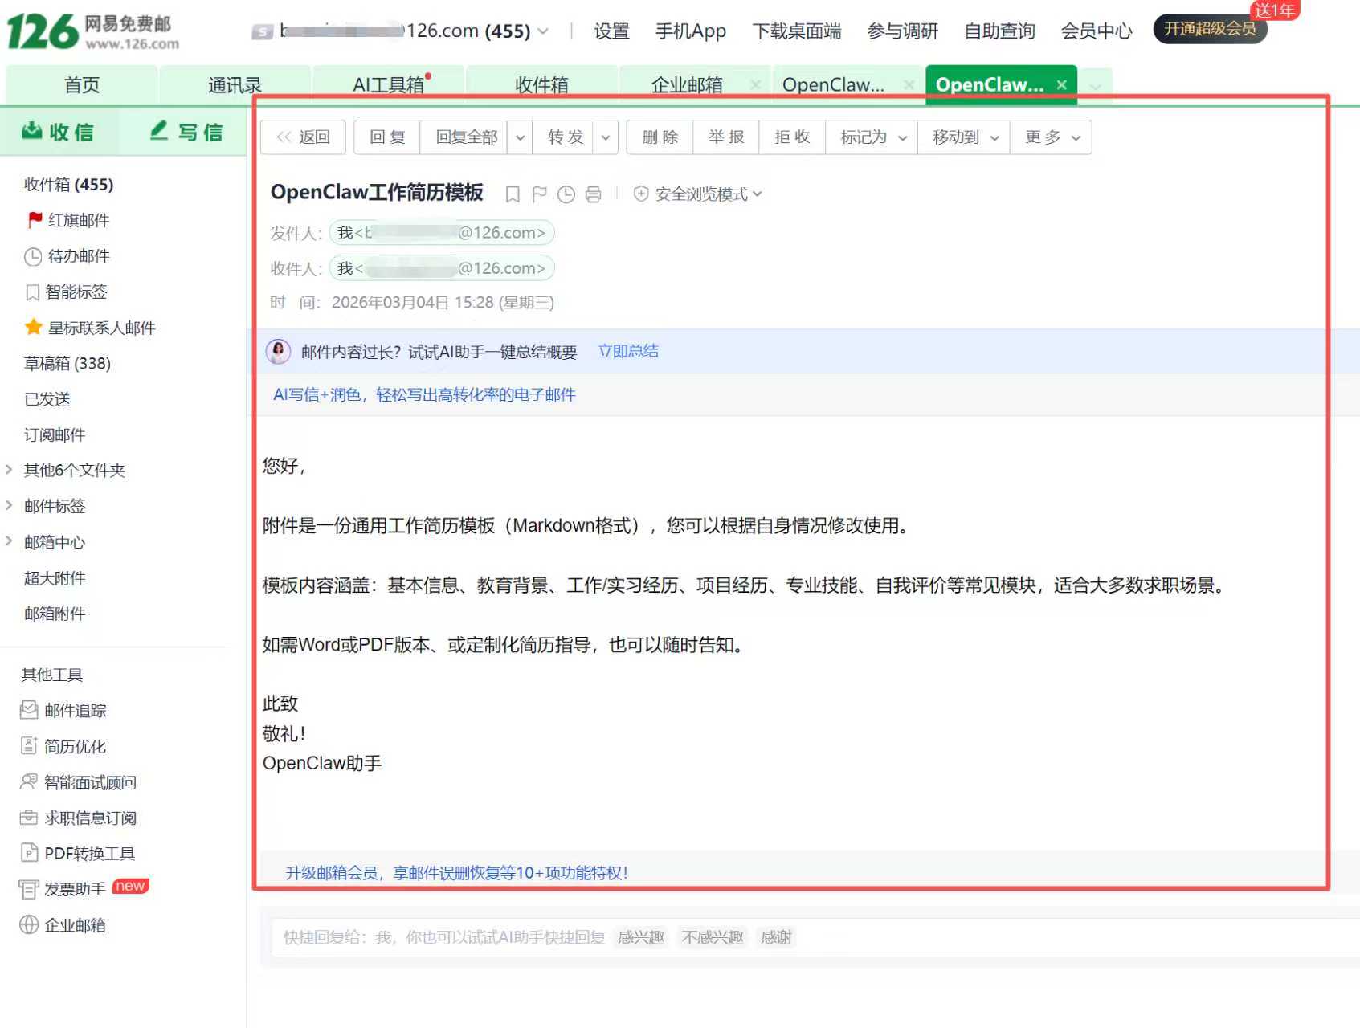The height and width of the screenshot is (1028, 1360).
Task: Forward the email with 转发
Action: (x=565, y=137)
